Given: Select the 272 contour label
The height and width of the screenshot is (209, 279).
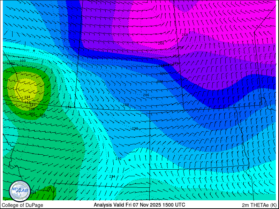Looking at the screenshot, I should tap(176, 56).
